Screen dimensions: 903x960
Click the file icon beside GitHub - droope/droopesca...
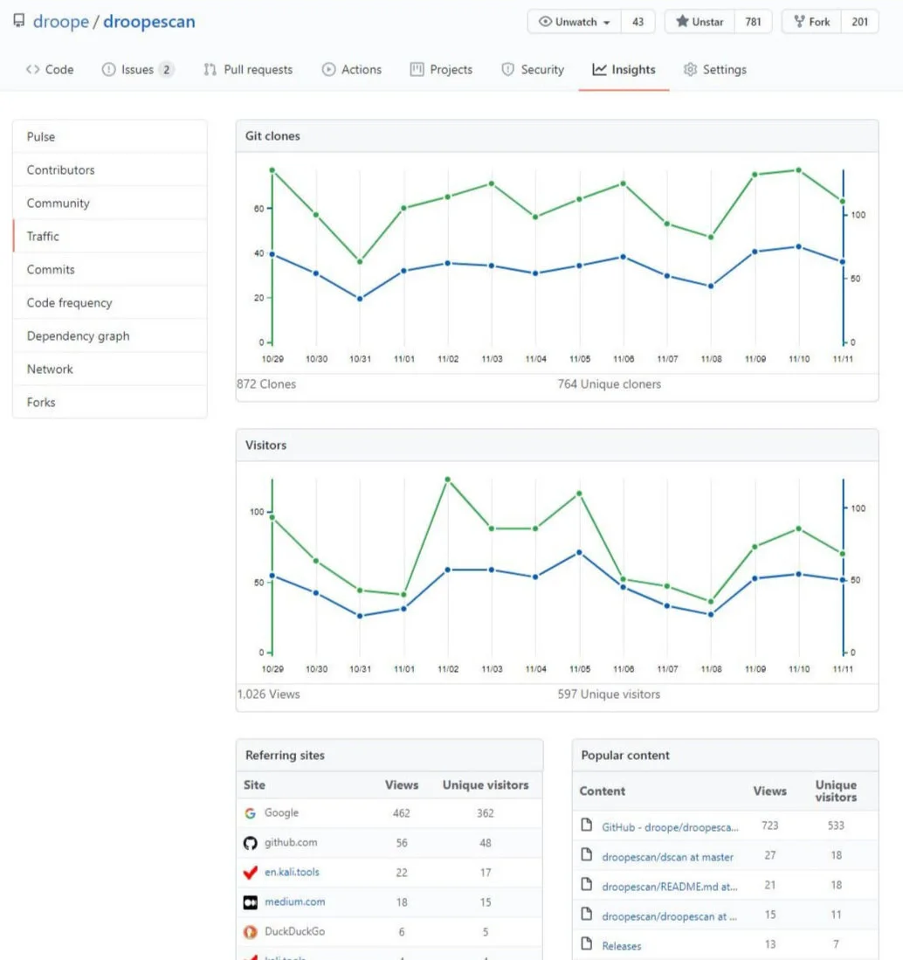click(587, 825)
